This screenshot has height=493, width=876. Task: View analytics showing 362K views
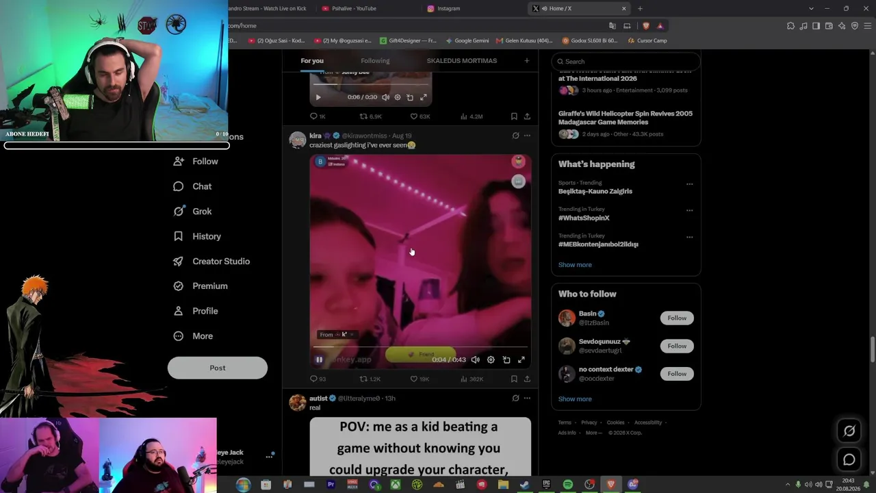pos(472,379)
